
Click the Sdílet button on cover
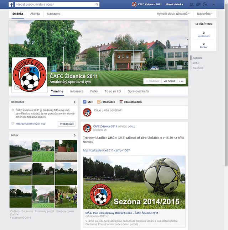[169, 81]
